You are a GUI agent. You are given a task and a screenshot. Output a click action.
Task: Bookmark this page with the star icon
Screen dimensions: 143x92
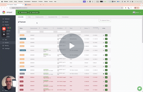(122, 8)
